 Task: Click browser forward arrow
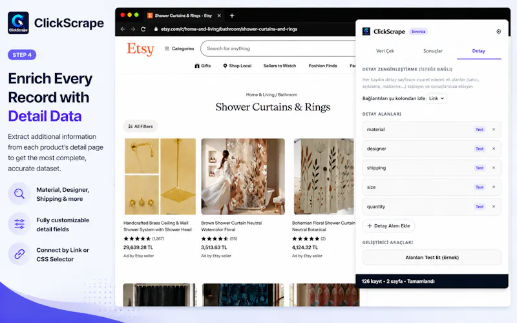(132, 29)
